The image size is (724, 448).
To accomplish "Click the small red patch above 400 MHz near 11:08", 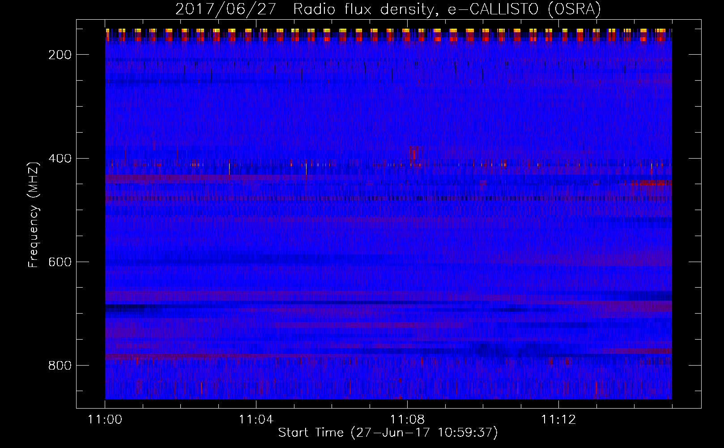I will pyautogui.click(x=415, y=153).
